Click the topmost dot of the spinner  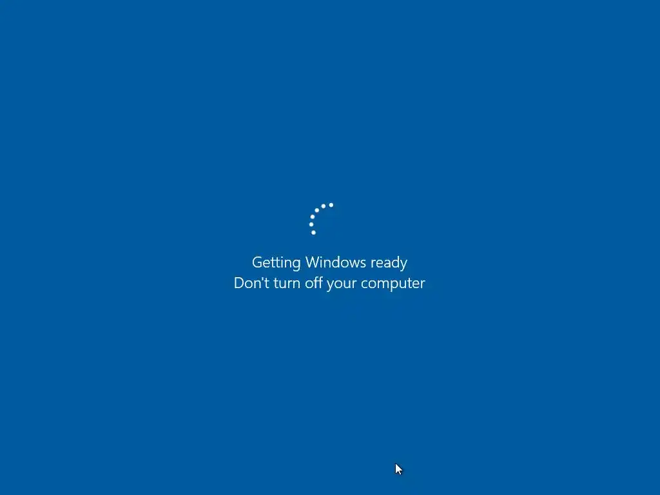point(331,205)
